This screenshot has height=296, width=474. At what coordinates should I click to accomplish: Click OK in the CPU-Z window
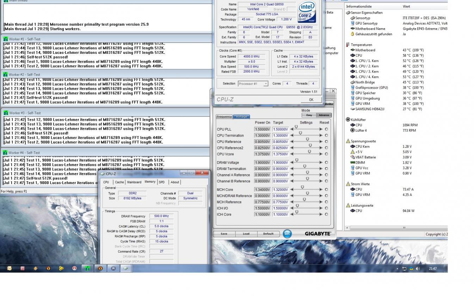(311, 100)
